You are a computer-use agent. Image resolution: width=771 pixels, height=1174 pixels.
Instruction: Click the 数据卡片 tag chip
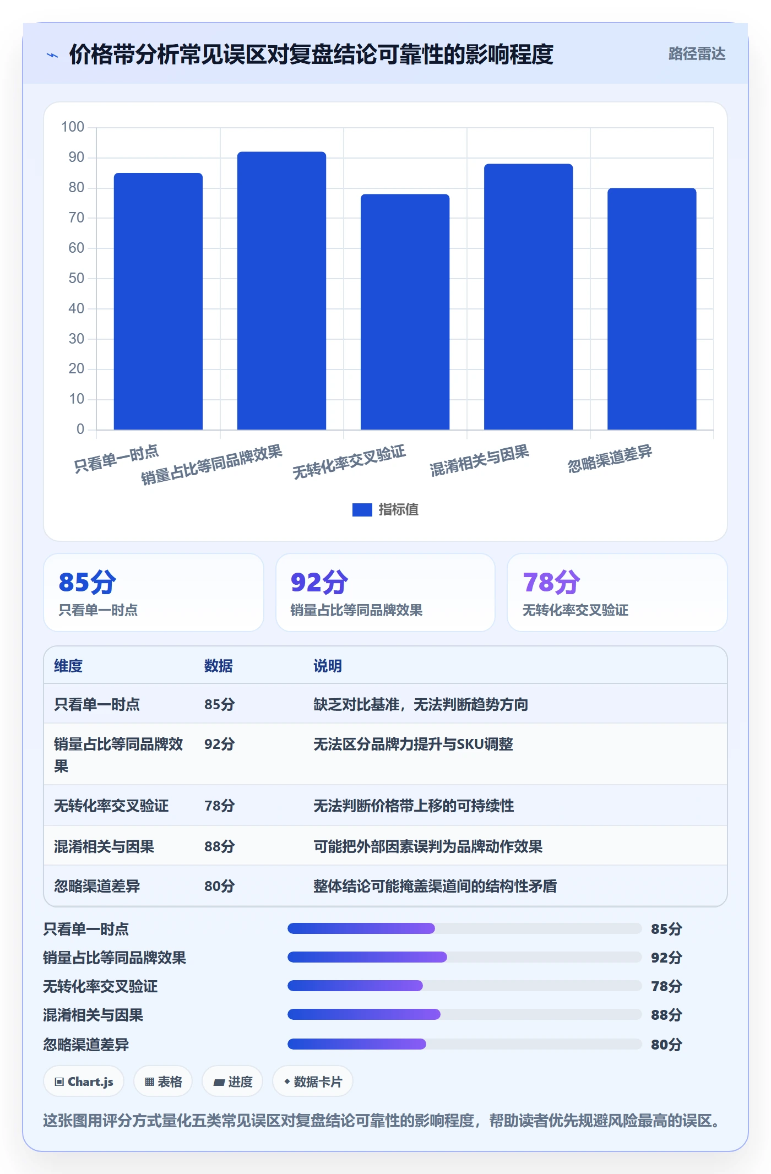click(x=313, y=1081)
